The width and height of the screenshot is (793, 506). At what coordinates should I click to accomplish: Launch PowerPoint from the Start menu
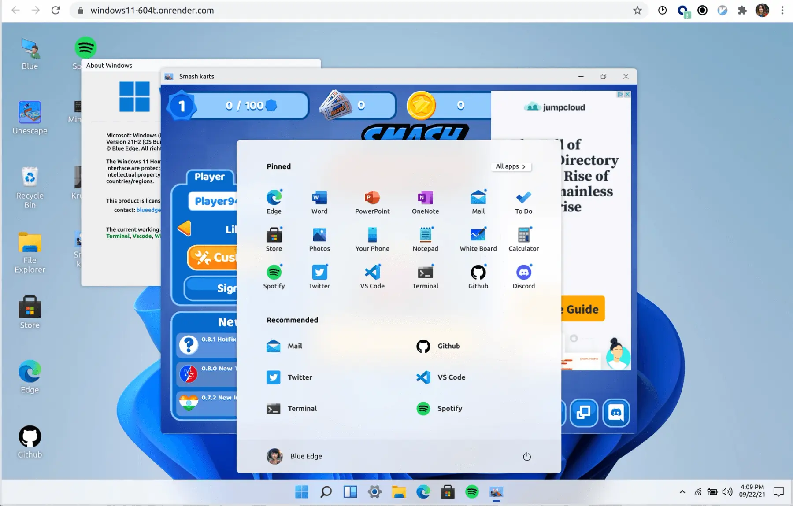pos(372,202)
